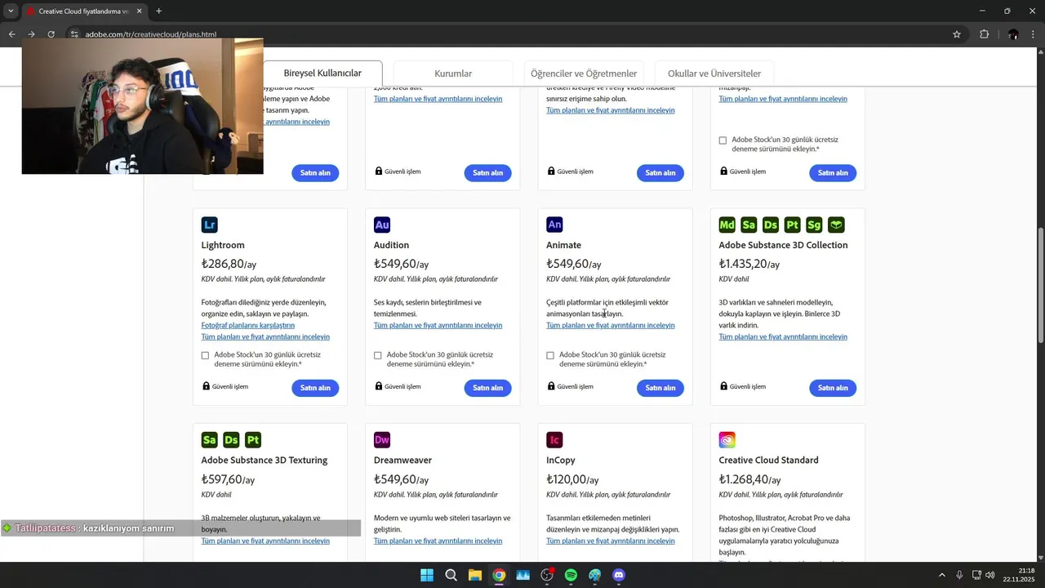Click the Lightroom price ₺286,80/ay
The width and height of the screenshot is (1045, 588).
(x=229, y=264)
